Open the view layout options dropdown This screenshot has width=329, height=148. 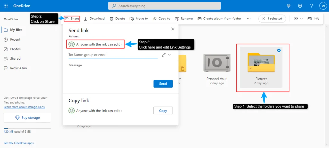[298, 19]
